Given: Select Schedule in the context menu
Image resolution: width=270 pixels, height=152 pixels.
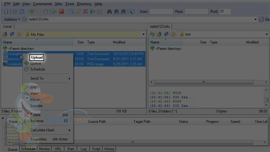Looking at the screenshot, I should click(38, 69).
